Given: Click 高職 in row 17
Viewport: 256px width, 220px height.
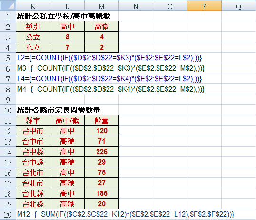Looking at the screenshot, I should point(67,183).
